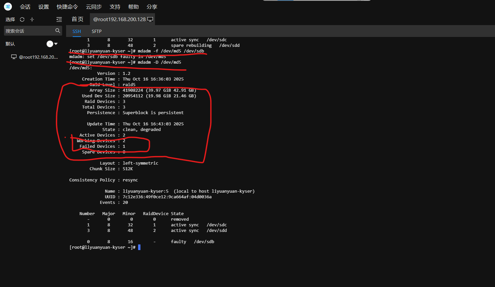
Task: Switch to the SFTP tab
Action: [x=96, y=31]
